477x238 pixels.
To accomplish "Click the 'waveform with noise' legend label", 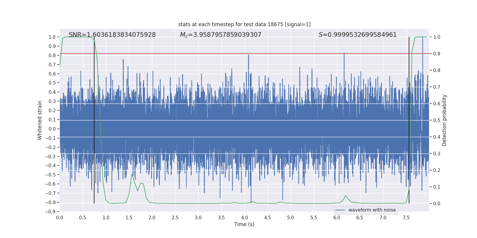I will 372,210.
